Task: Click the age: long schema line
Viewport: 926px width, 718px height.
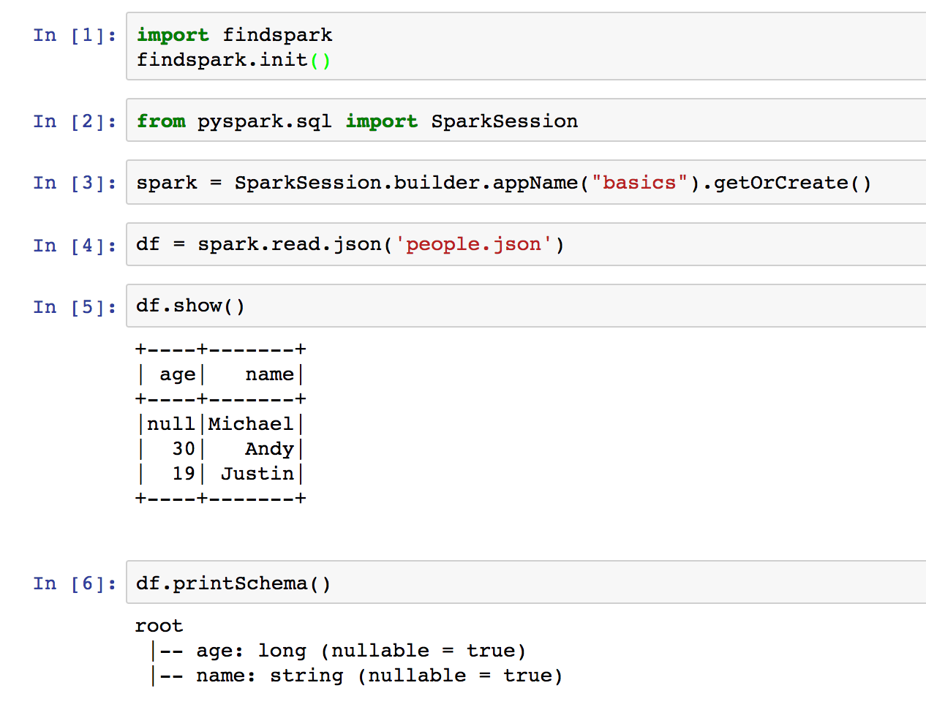Action: (360, 651)
